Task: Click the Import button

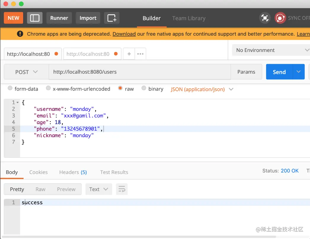Action: pyautogui.click(x=88, y=18)
